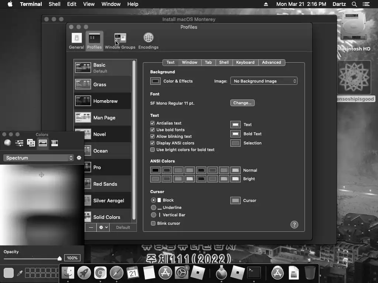Viewport: 378px width, 283px height.
Task: Launch Safari from the Dock
Action: (116, 273)
